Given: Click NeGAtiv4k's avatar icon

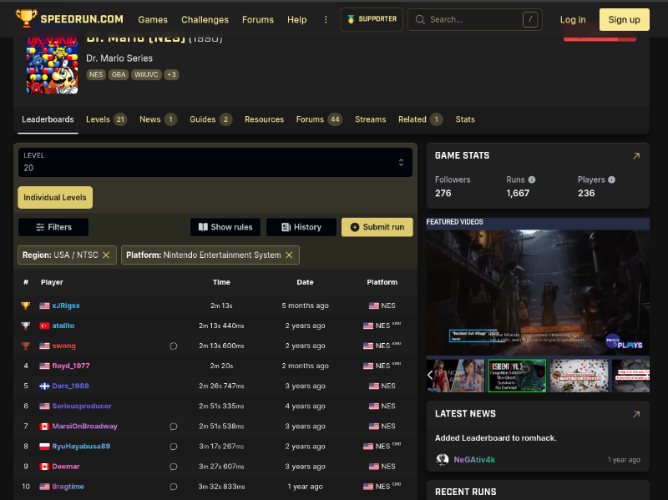Looking at the screenshot, I should 443,460.
